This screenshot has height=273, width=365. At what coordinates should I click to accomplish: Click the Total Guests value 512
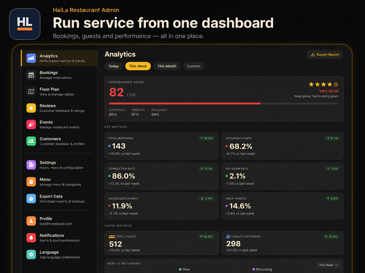(x=115, y=244)
